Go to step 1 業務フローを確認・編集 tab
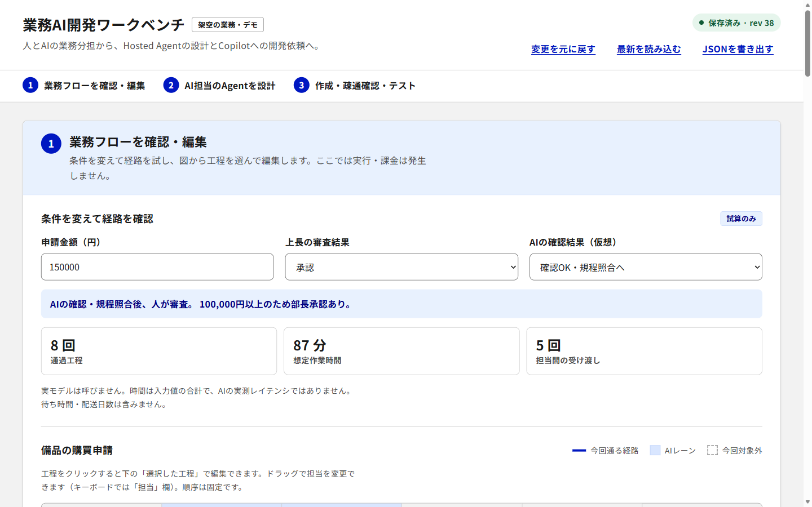 click(84, 86)
